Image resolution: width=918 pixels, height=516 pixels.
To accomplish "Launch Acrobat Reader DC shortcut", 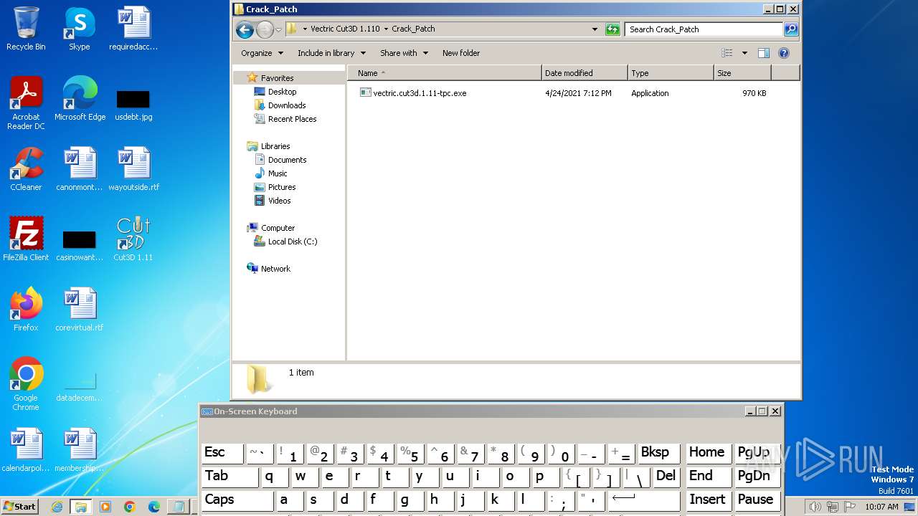I will coord(26,103).
